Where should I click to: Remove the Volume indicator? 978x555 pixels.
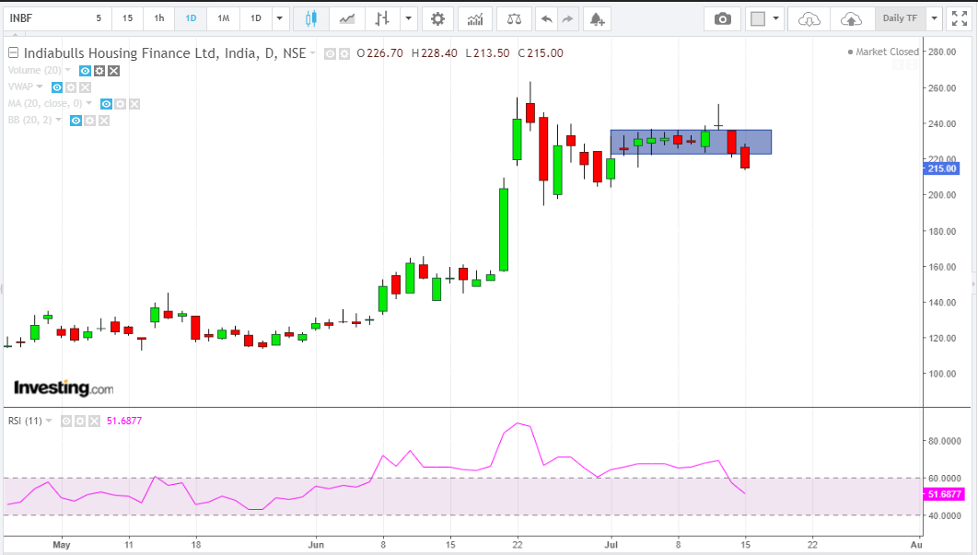coord(113,71)
